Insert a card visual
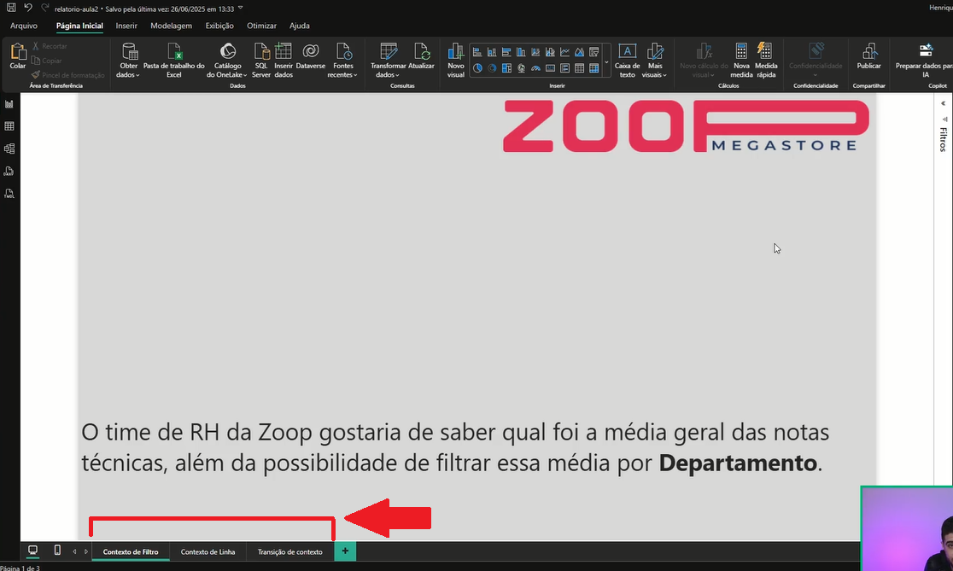953x571 pixels. pyautogui.click(x=550, y=68)
